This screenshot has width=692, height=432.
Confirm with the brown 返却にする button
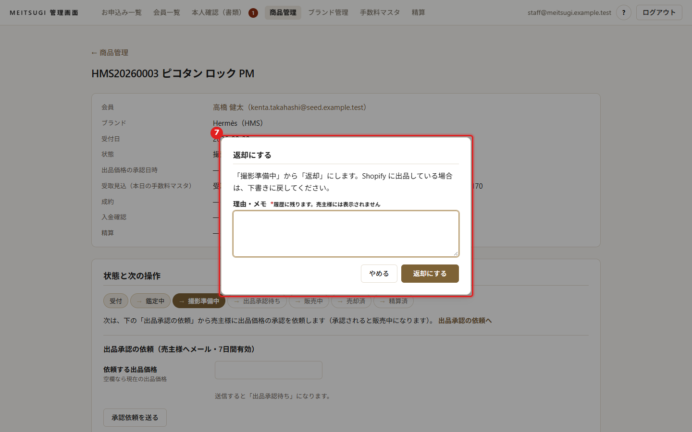[x=430, y=274]
